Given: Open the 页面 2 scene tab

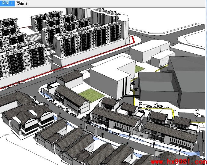Looking at the screenshot, I should tap(22, 3).
